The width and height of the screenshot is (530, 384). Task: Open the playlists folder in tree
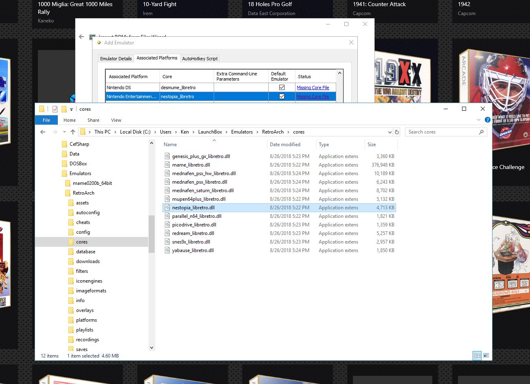(x=85, y=330)
